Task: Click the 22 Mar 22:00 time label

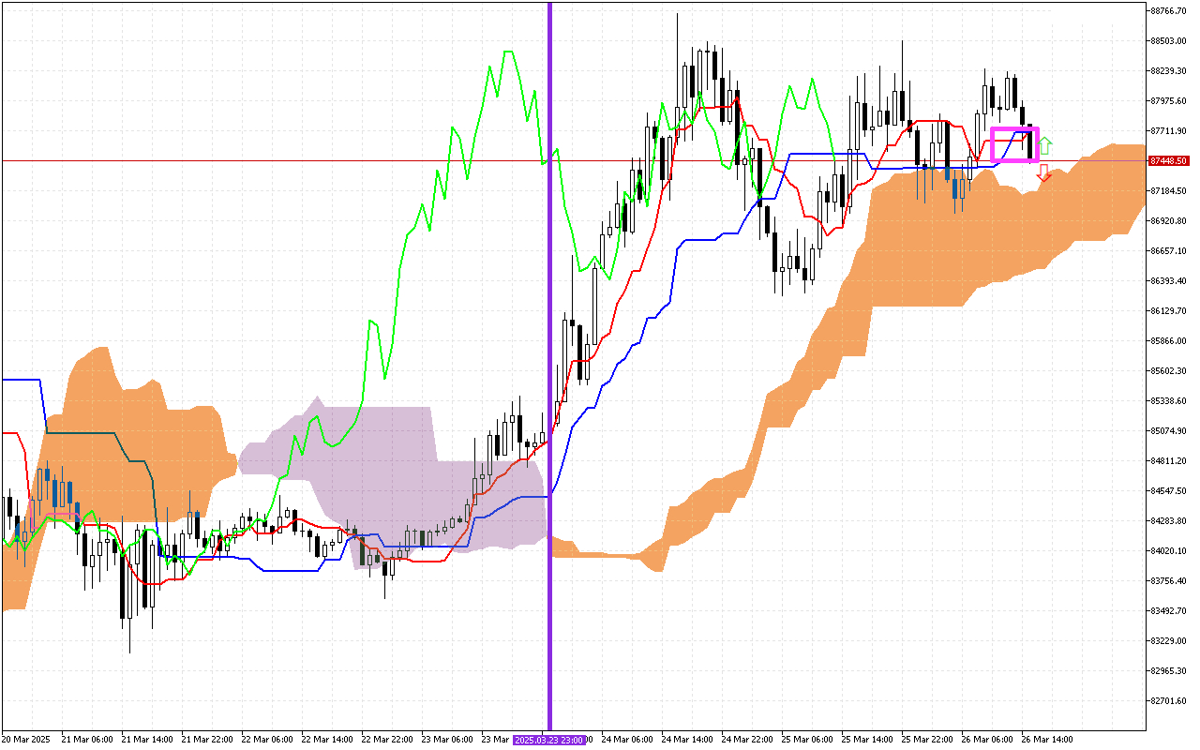Action: (387, 740)
